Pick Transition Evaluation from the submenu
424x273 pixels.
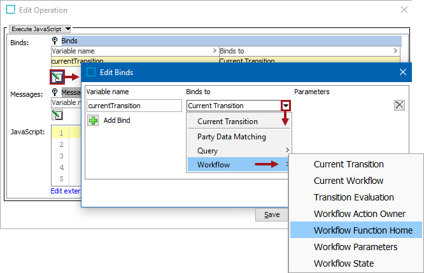coord(354,197)
